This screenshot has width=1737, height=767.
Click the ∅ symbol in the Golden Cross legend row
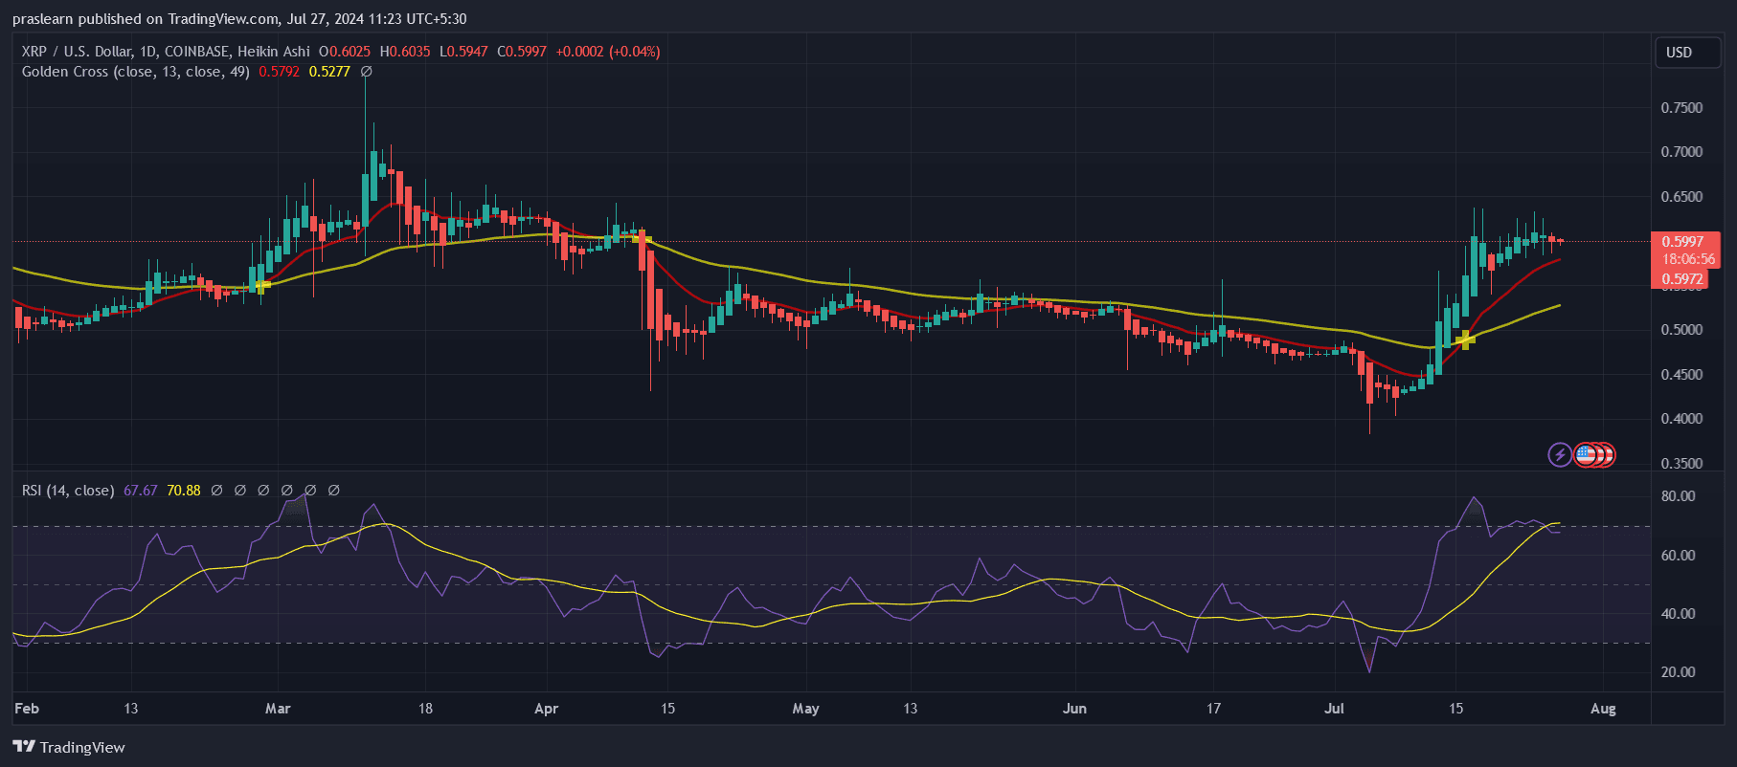pyautogui.click(x=366, y=72)
